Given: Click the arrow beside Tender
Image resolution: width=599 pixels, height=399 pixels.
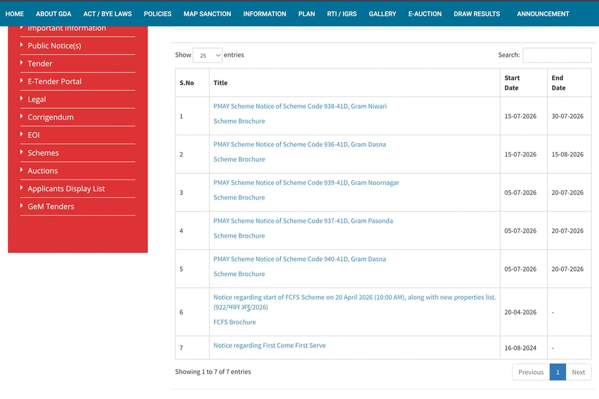Looking at the screenshot, I should click(x=21, y=63).
